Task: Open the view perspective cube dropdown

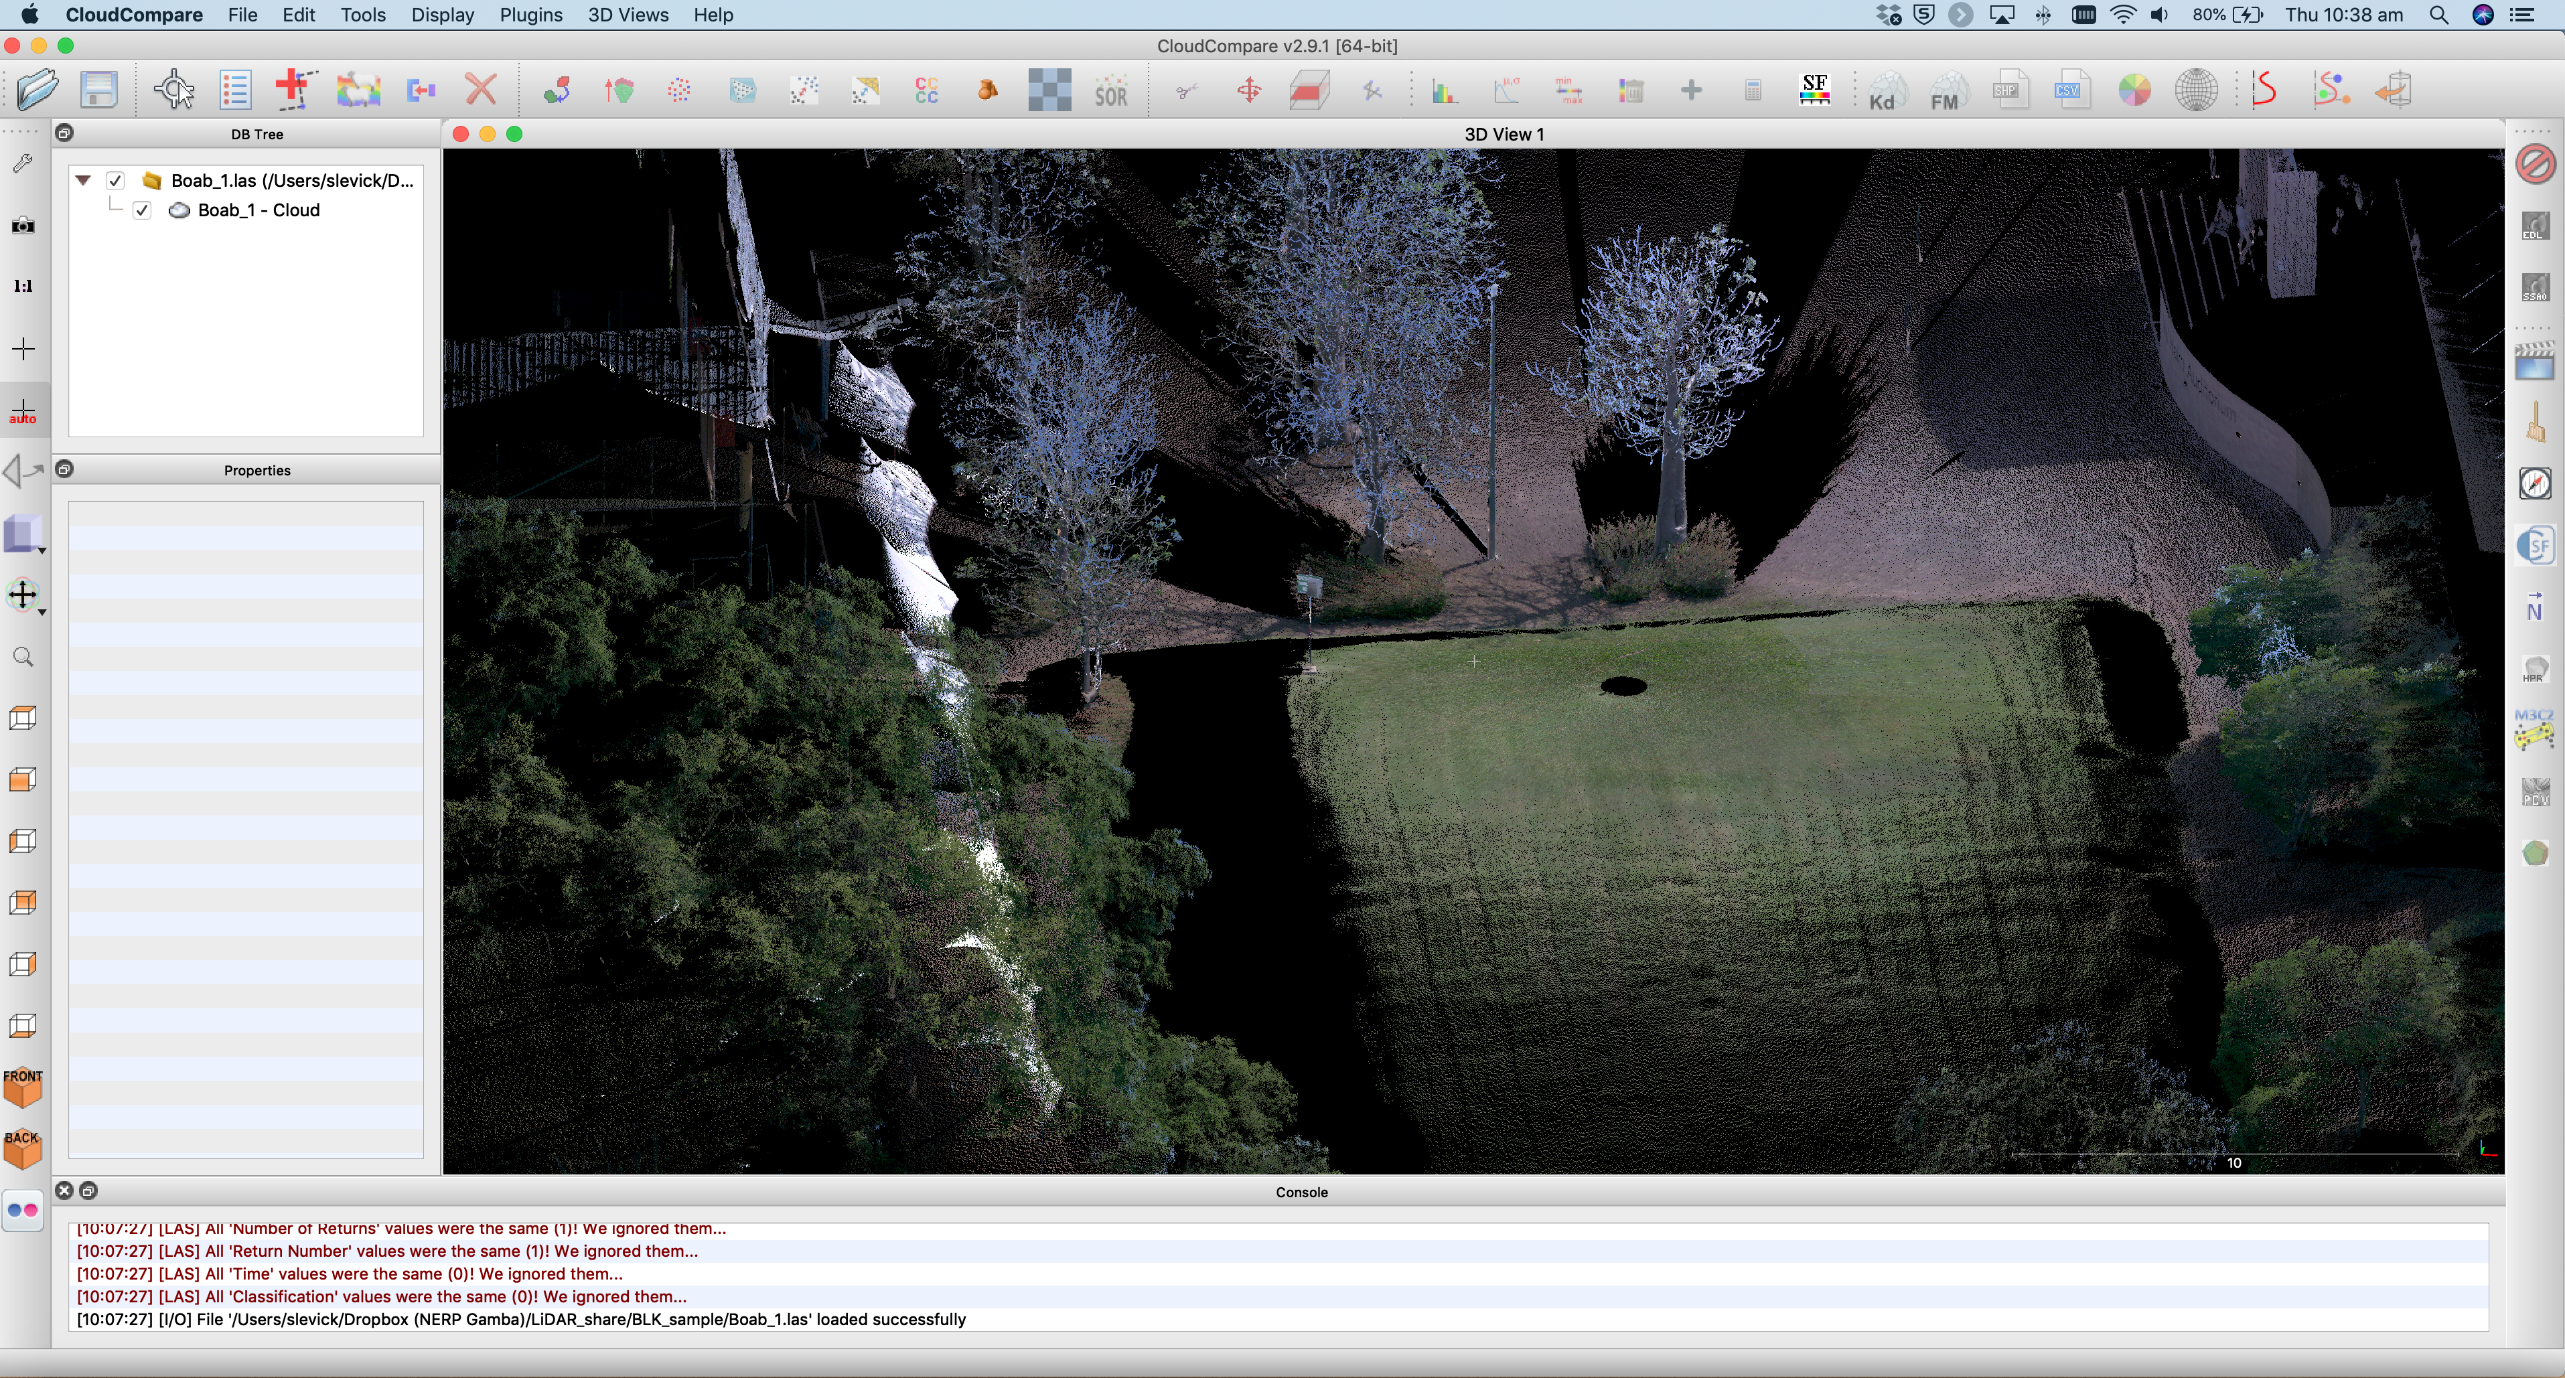Action: [x=24, y=534]
